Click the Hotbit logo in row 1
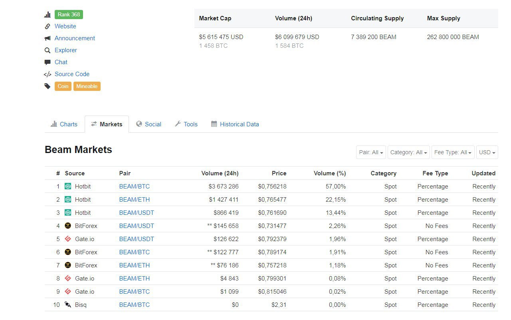Image resolution: width=511 pixels, height=320 pixels. pyautogui.click(x=68, y=187)
